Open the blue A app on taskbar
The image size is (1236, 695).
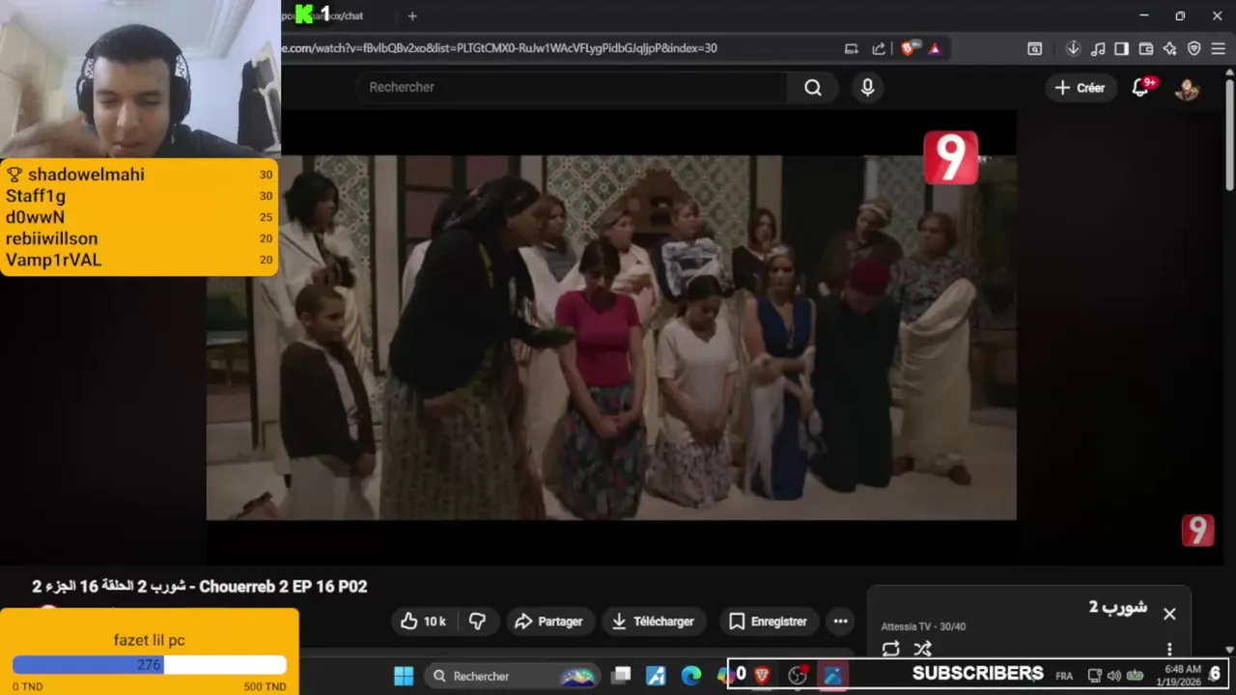point(656,676)
